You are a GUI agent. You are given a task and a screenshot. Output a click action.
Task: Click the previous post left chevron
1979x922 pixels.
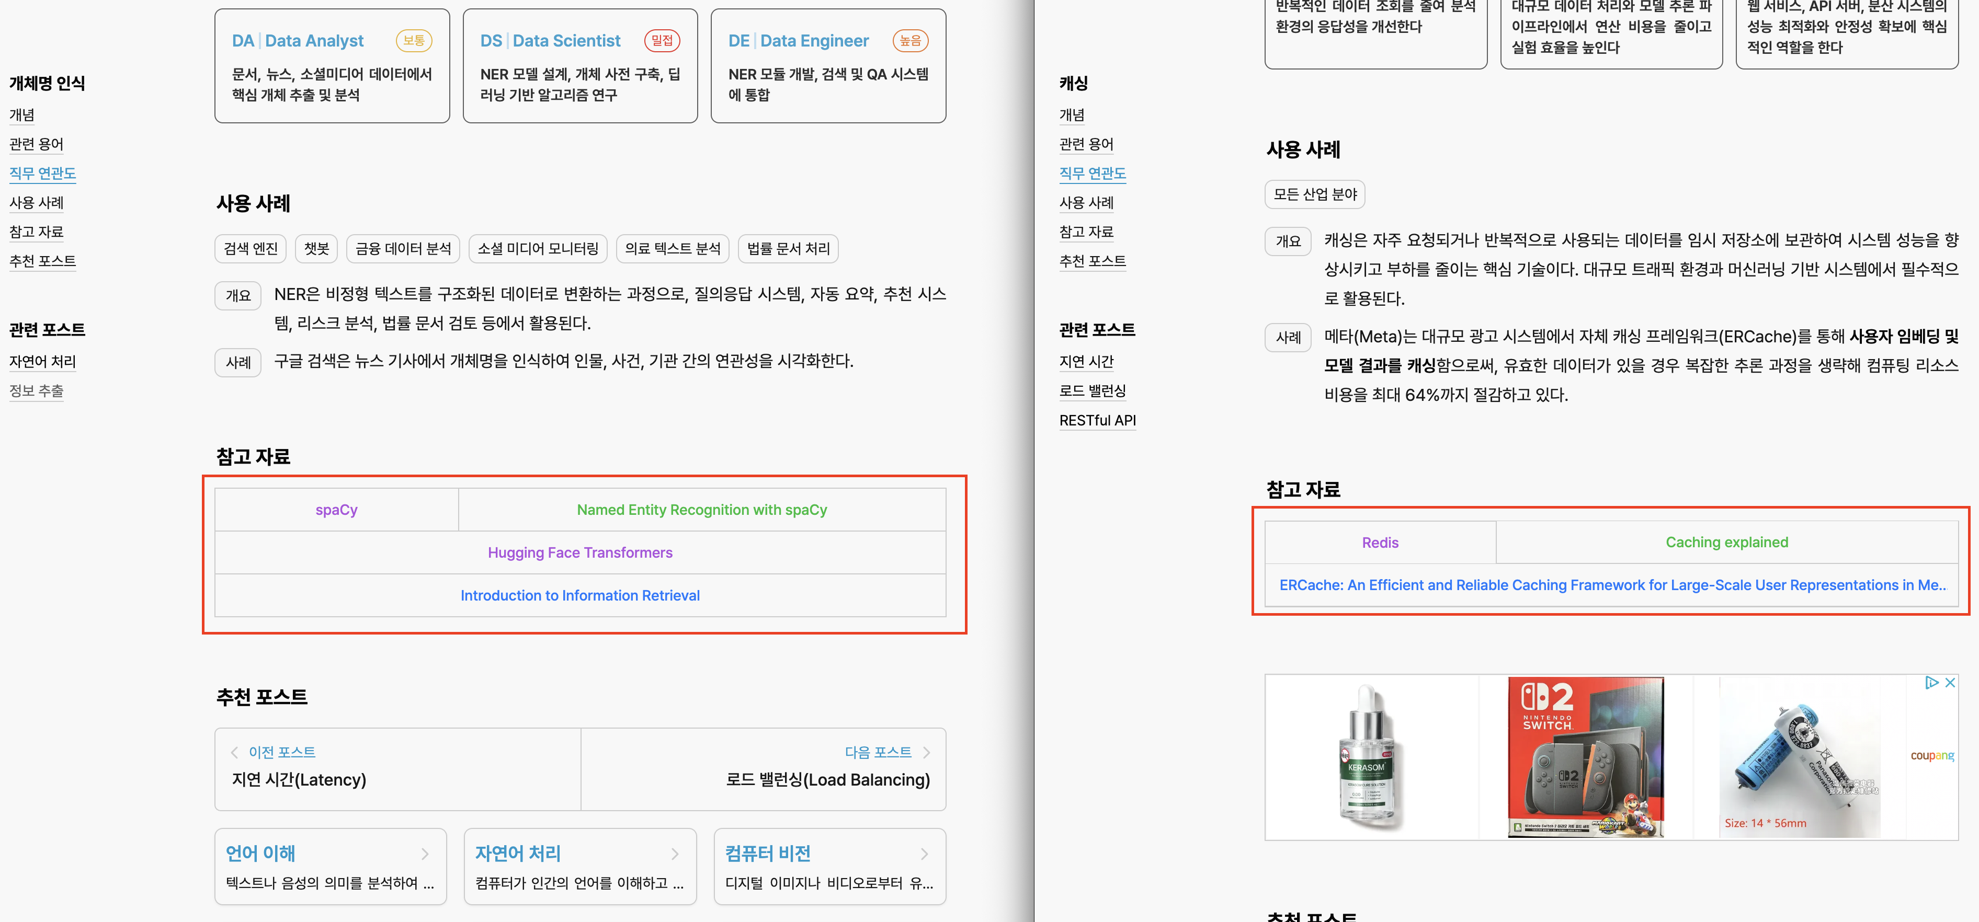[x=234, y=752]
